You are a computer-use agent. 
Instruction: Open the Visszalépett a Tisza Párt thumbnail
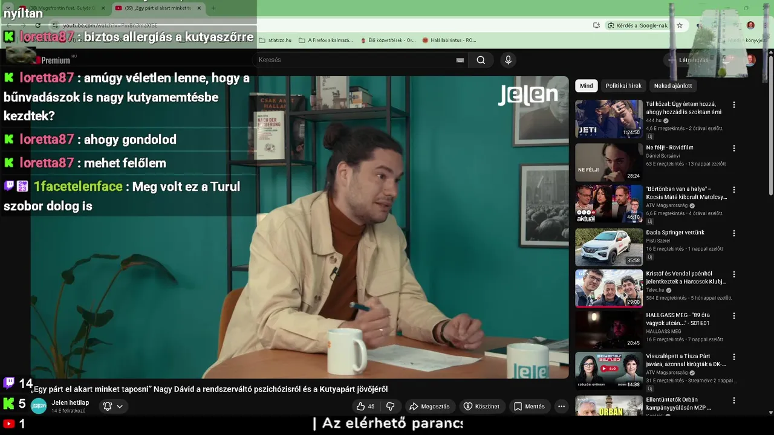coord(609,370)
